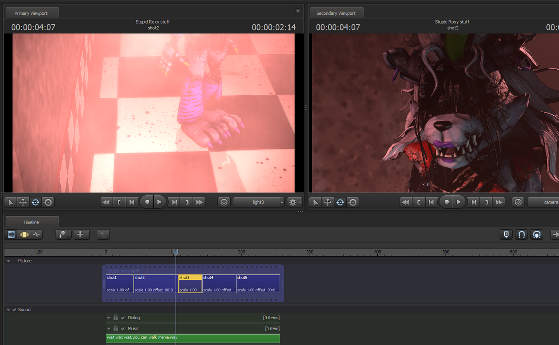The width and height of the screenshot is (559, 345).
Task: Fast-forward playback in the Primary Viewport
Action: pos(200,202)
